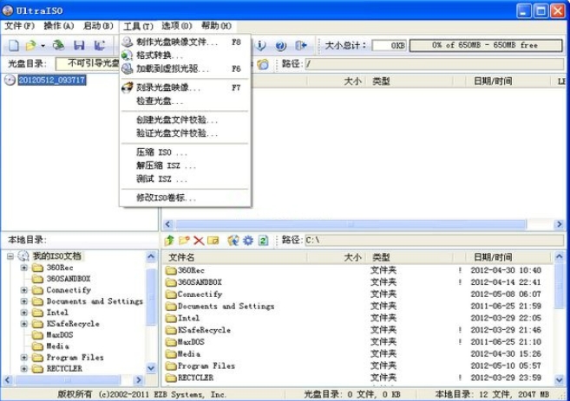The height and width of the screenshot is (401, 570).
Task: Choose 压缩 ISO menu entry
Action: pos(185,152)
